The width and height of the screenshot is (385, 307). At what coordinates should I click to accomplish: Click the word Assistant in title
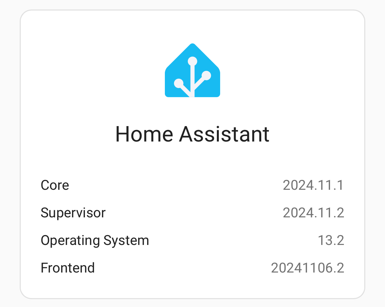click(x=224, y=134)
